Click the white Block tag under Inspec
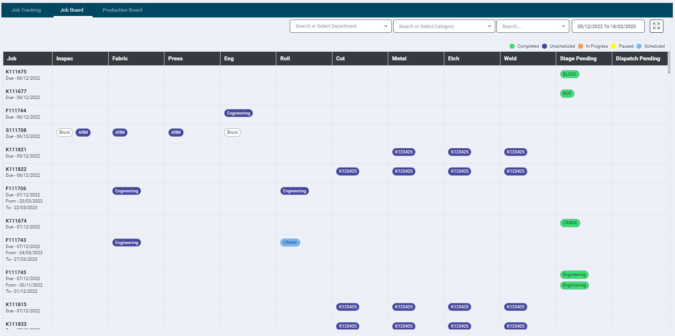The height and width of the screenshot is (336, 675). [x=65, y=132]
